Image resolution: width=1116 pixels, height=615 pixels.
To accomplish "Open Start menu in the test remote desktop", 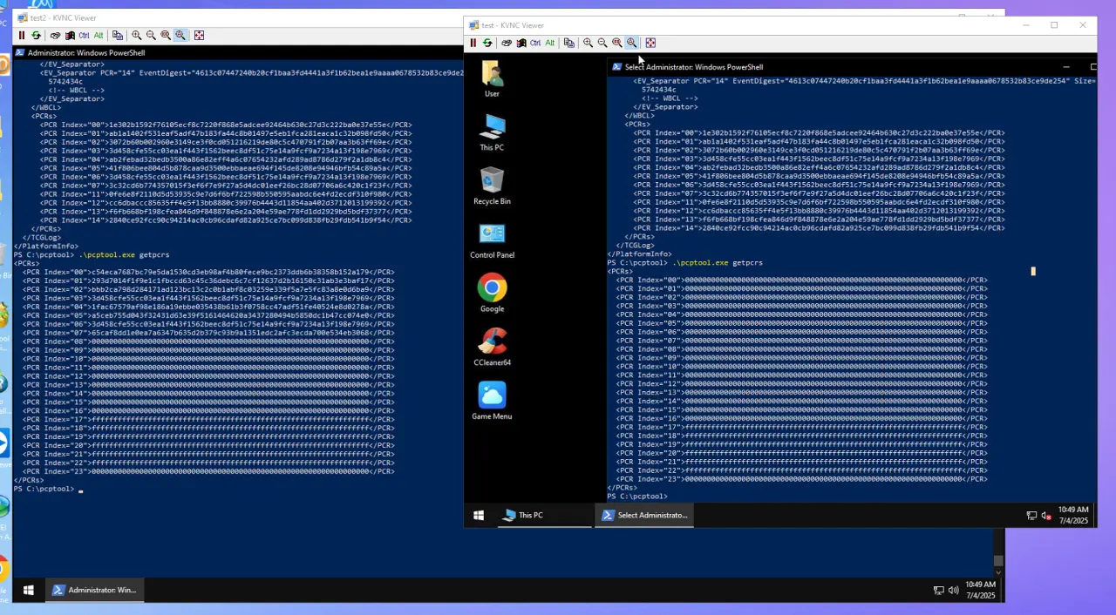I will tap(478, 516).
